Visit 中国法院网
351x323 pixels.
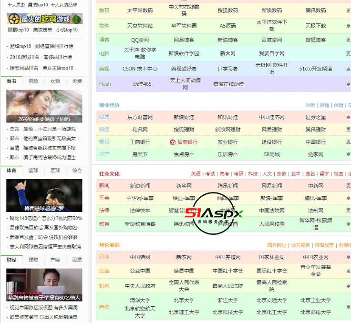272,211
